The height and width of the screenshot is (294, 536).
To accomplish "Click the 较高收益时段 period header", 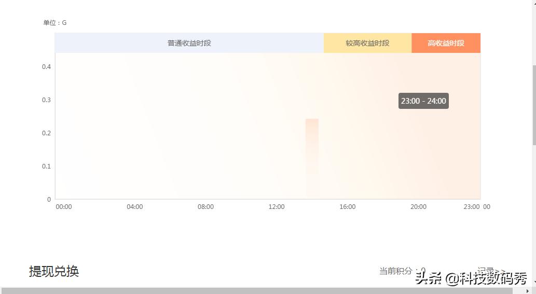I will click(x=367, y=43).
